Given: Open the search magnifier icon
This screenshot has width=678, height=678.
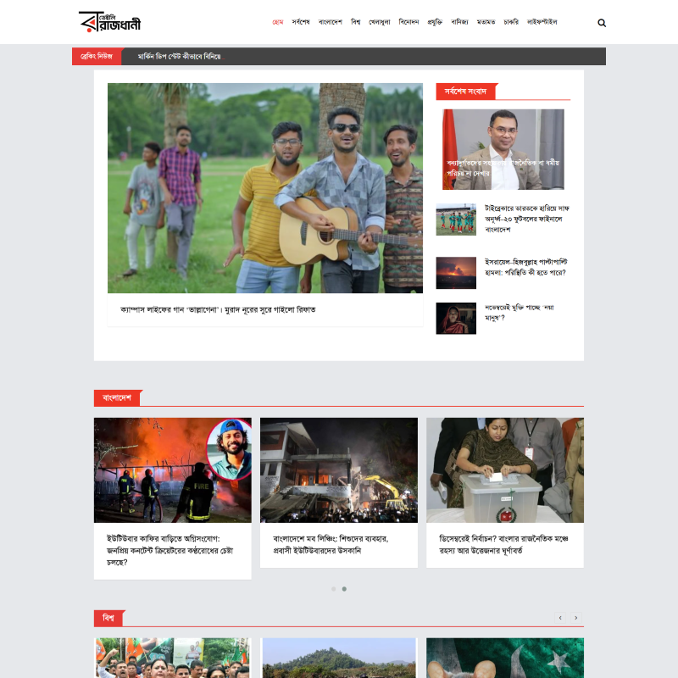Looking at the screenshot, I should 602,23.
